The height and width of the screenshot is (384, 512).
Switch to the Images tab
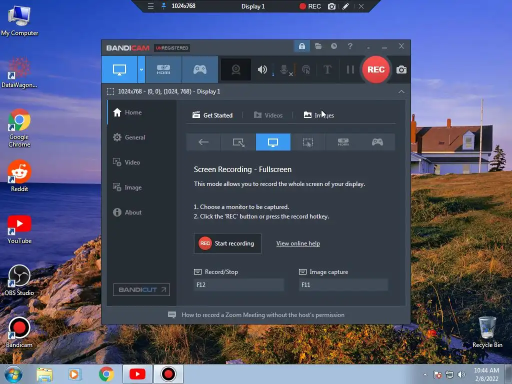coord(318,115)
